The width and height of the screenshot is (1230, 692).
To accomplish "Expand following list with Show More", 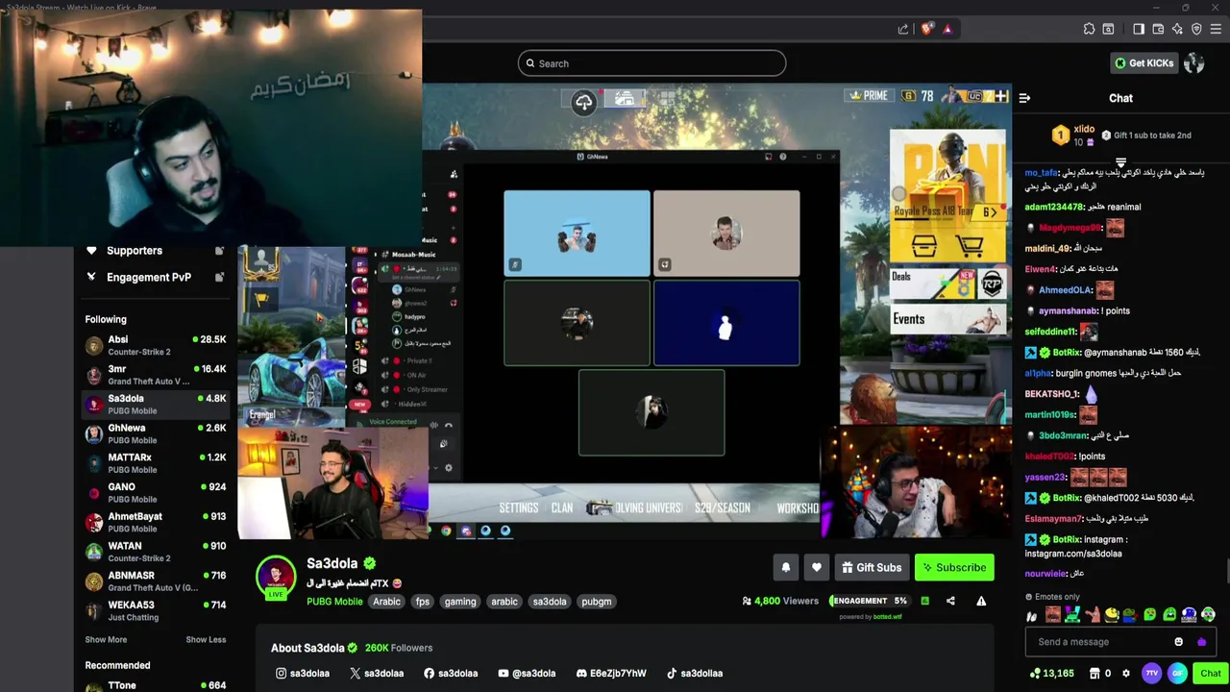I will [x=106, y=639].
